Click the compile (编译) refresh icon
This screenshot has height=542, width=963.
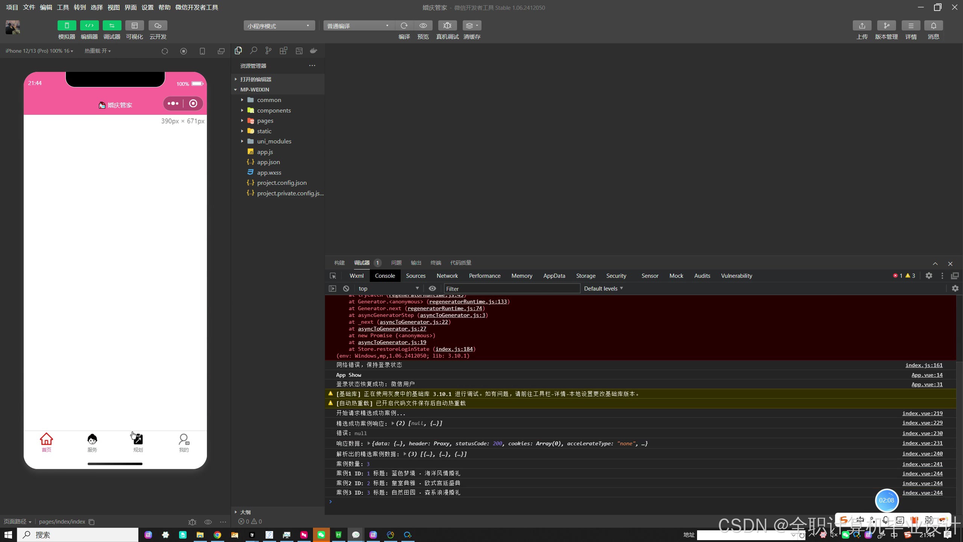404,26
